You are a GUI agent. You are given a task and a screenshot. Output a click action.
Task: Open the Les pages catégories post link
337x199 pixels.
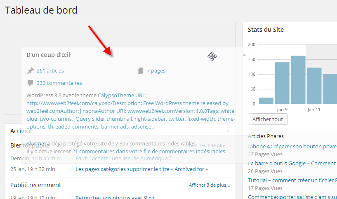tap(141, 169)
